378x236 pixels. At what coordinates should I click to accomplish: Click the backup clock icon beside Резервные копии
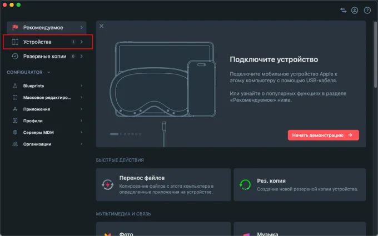[15, 56]
